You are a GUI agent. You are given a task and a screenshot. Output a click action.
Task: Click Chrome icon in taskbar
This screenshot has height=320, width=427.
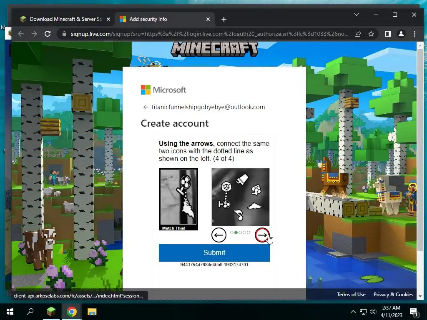(x=72, y=312)
